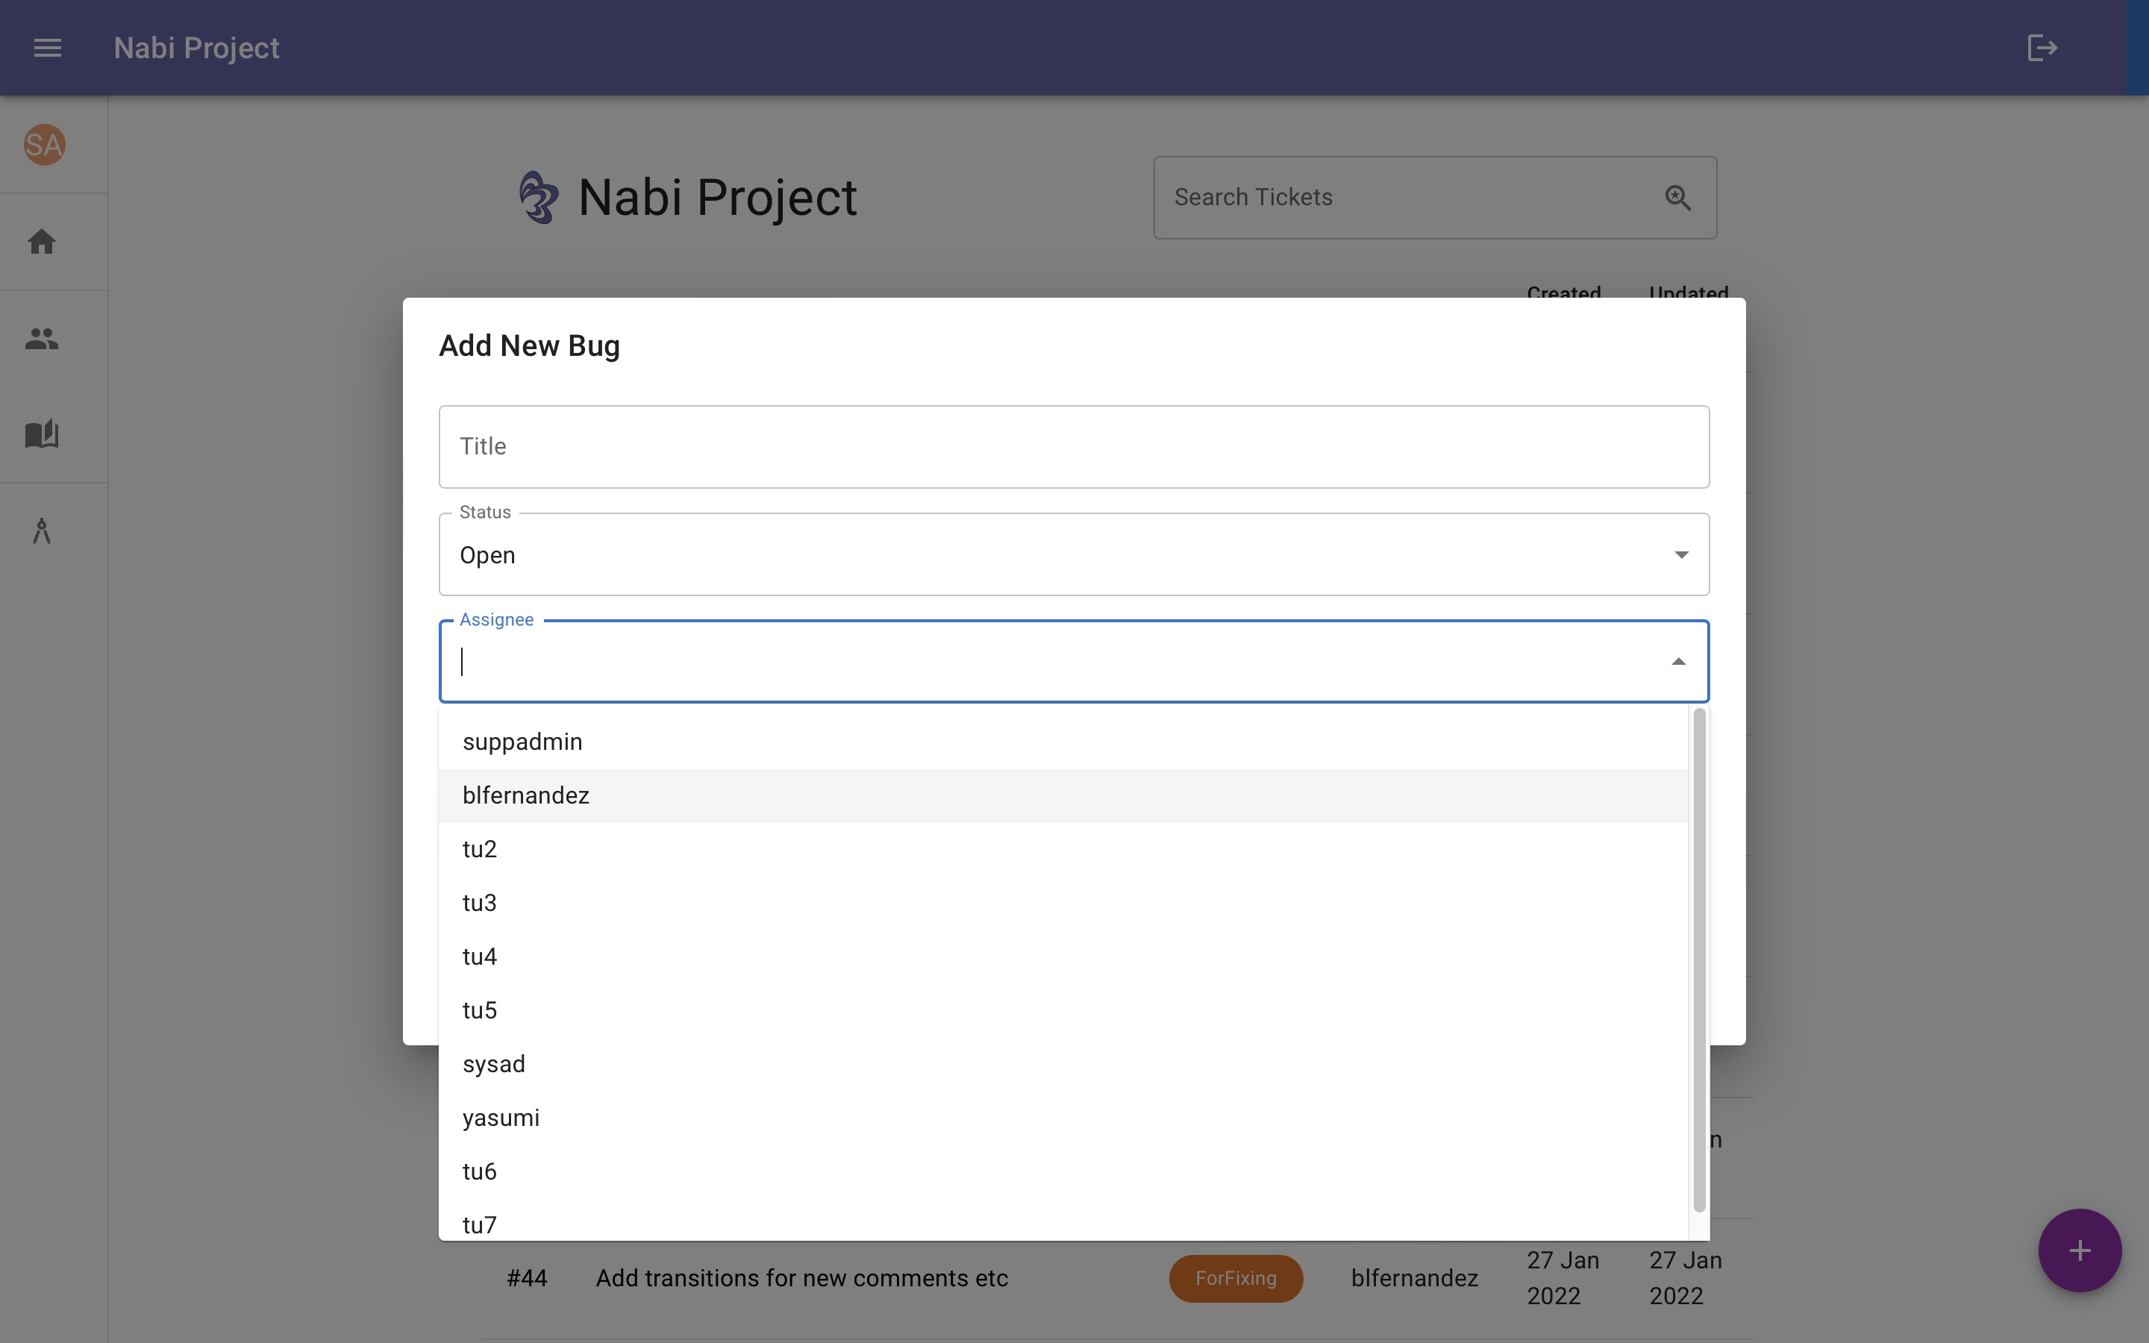This screenshot has width=2149, height=1343.
Task: Select suppadmin from the assignee list
Action: 522,741
